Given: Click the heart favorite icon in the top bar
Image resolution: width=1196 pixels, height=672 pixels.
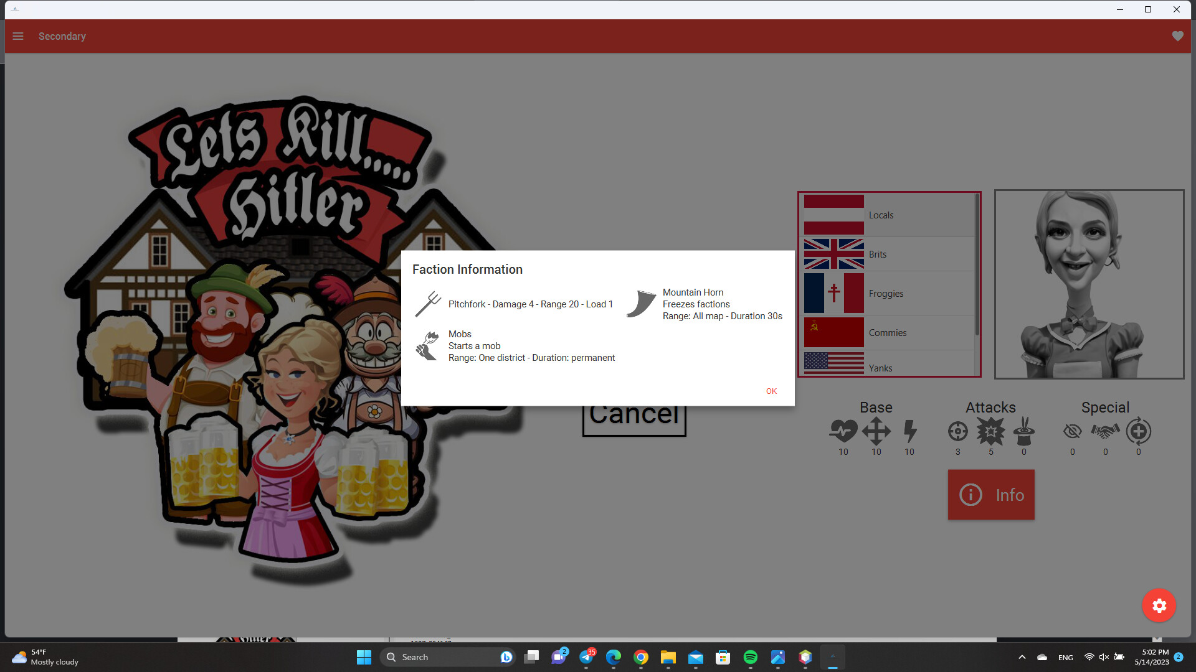Looking at the screenshot, I should [1177, 36].
